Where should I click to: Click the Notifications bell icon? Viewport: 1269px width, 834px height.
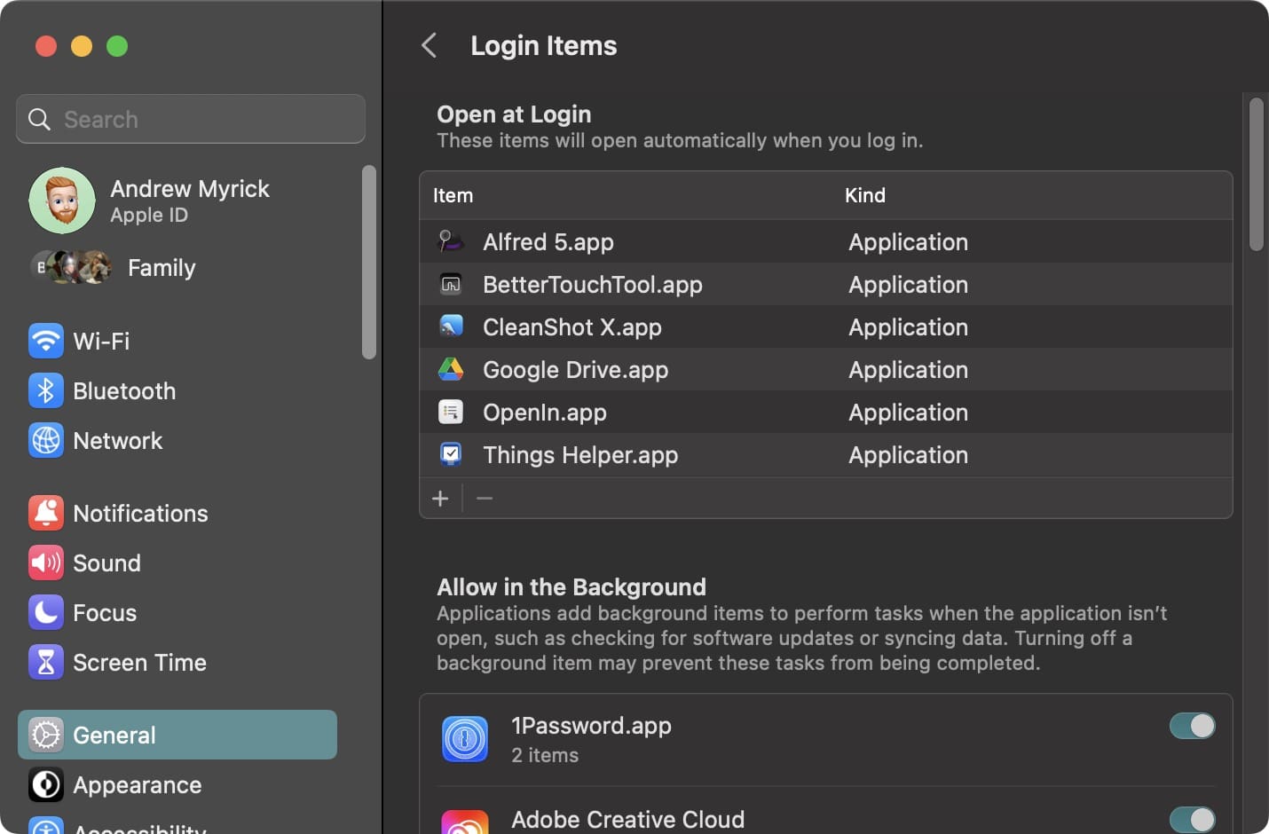[x=45, y=513]
